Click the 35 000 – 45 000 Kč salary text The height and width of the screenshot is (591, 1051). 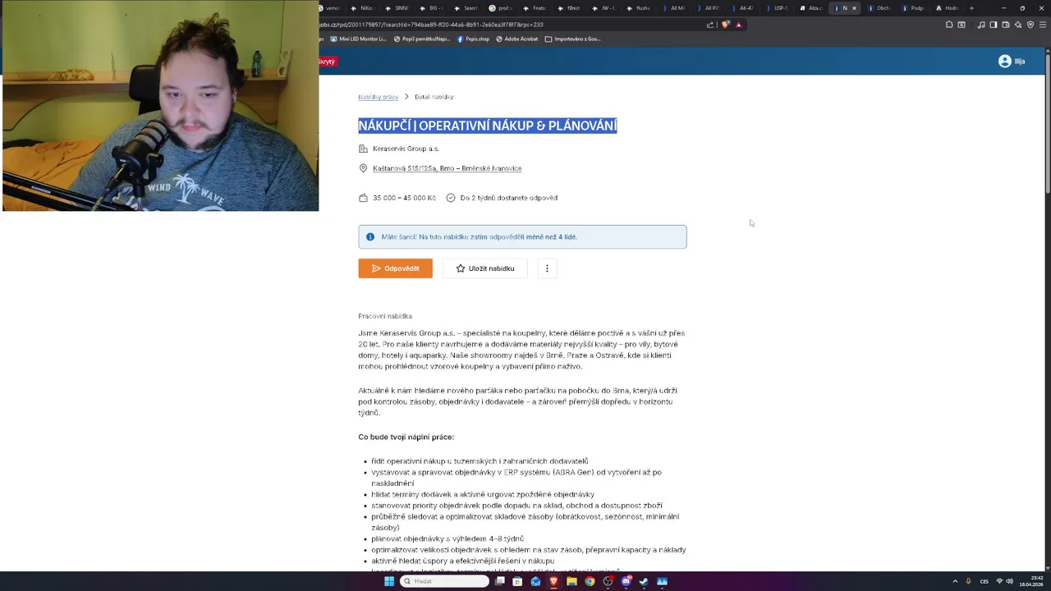[x=404, y=198]
